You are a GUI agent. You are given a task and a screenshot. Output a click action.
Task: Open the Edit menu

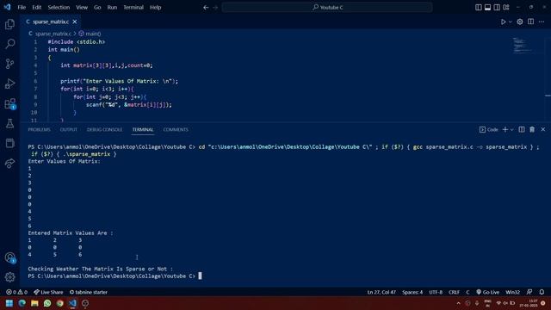click(36, 8)
